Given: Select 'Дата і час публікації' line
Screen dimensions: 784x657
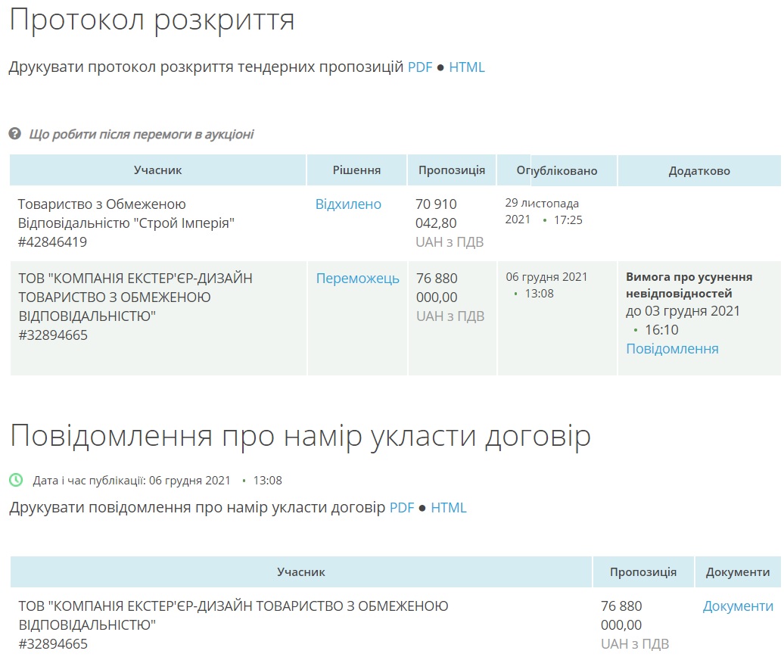Looking at the screenshot, I should tap(157, 481).
